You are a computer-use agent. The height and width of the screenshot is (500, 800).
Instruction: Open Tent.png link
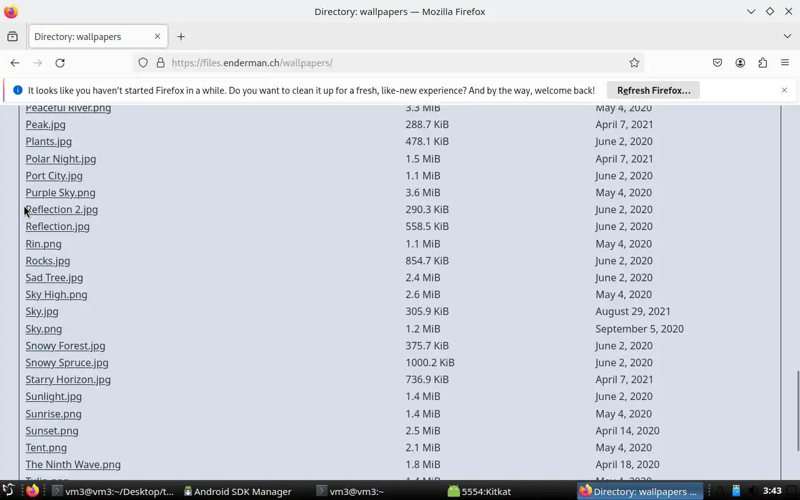coord(46,447)
